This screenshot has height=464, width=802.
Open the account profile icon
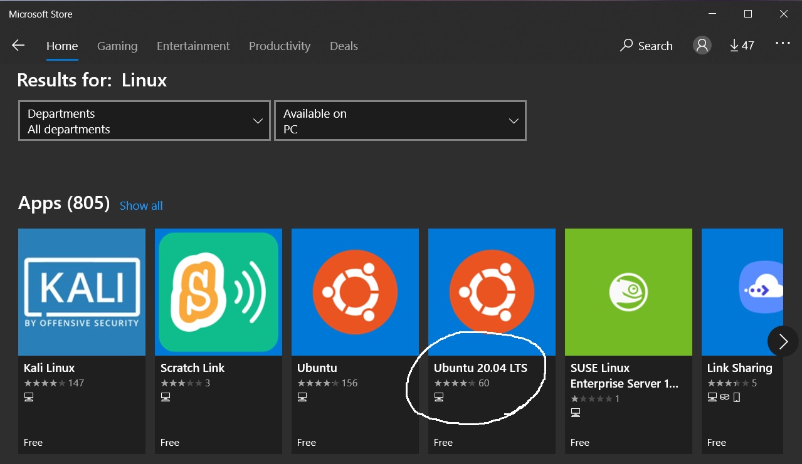click(x=702, y=45)
